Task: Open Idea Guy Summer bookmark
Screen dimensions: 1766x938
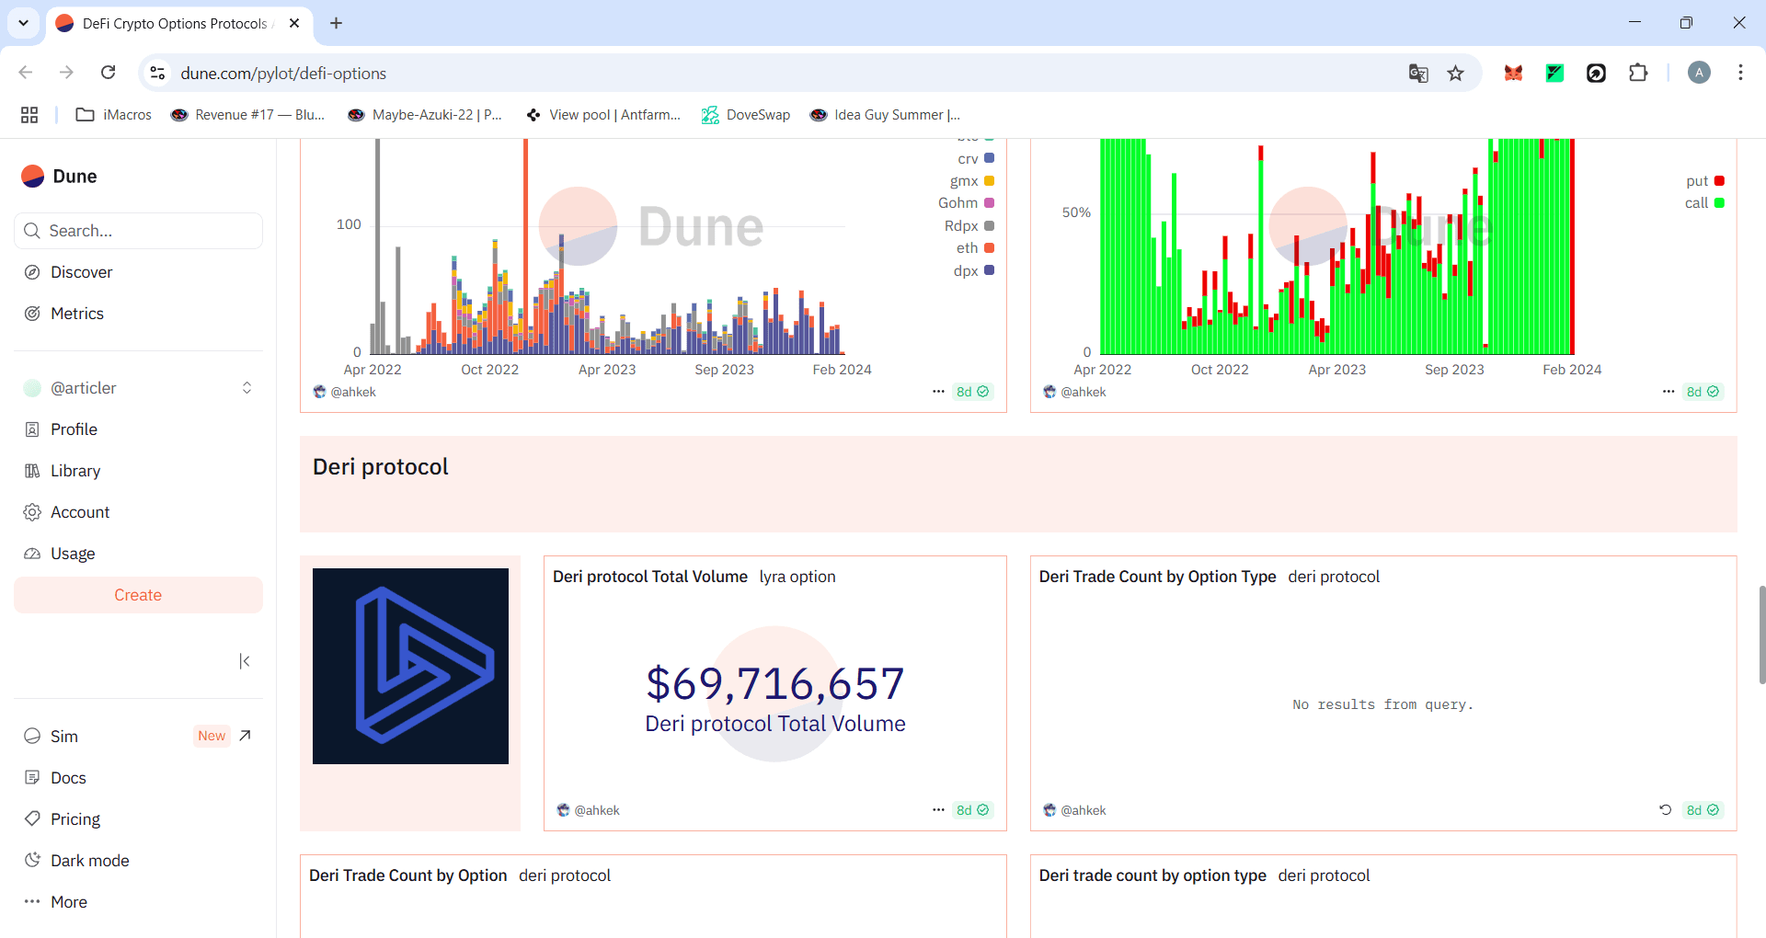Action: pyautogui.click(x=885, y=115)
